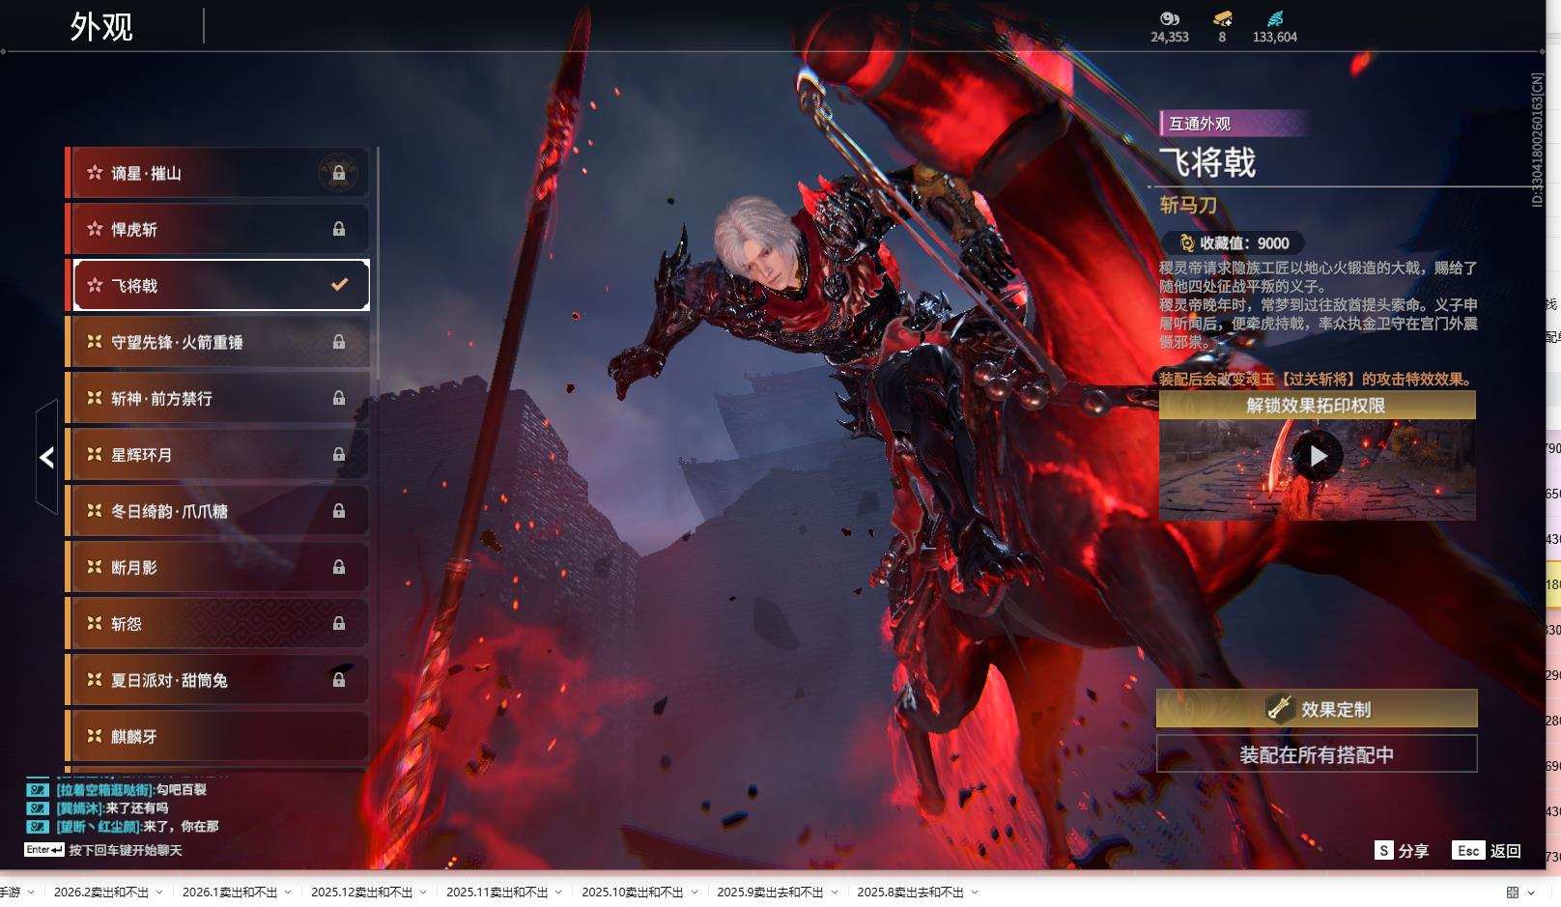Click the 收藏值: 9000 badge
The width and height of the screenshot is (1561, 907).
pos(1235,243)
